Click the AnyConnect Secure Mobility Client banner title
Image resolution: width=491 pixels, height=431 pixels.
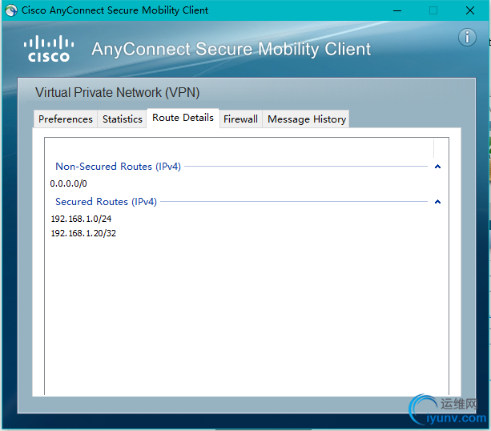click(231, 49)
